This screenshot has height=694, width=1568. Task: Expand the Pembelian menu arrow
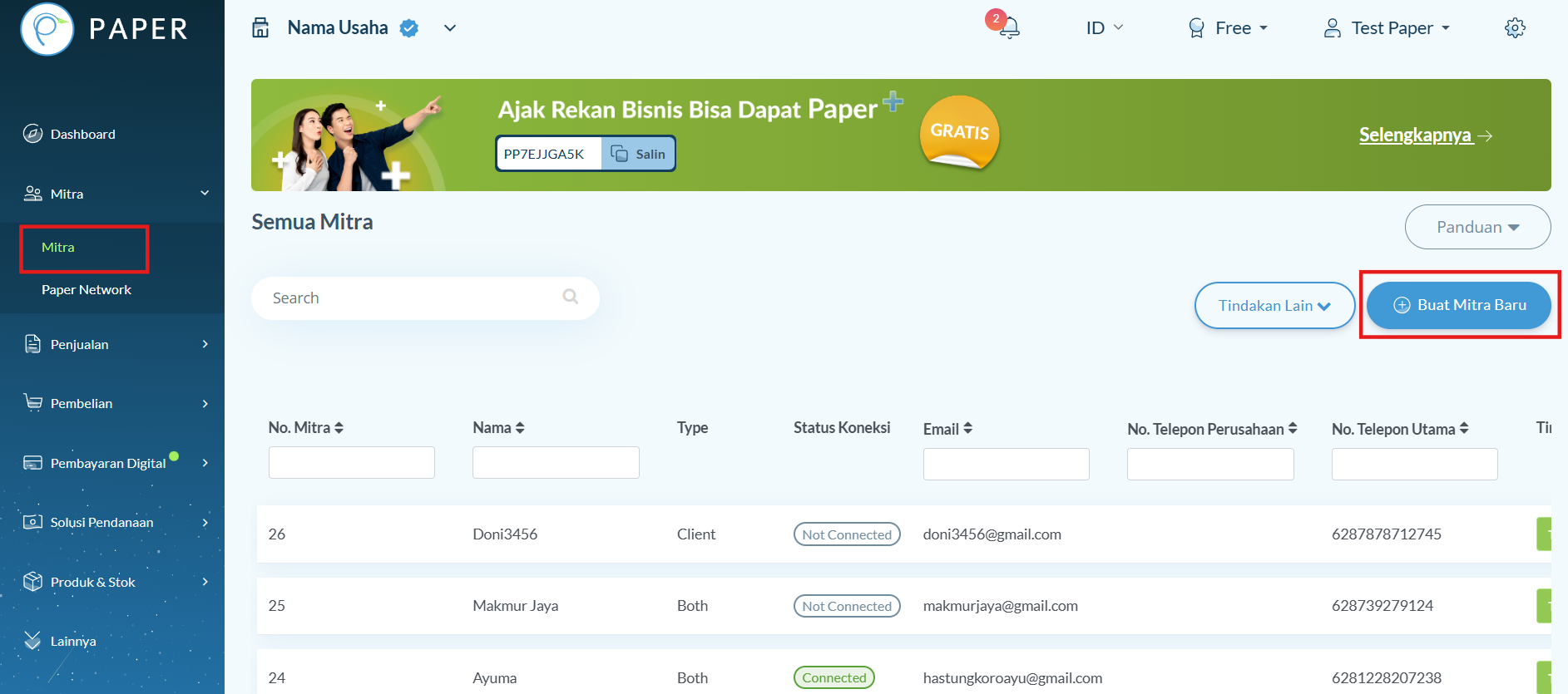pyautogui.click(x=205, y=403)
